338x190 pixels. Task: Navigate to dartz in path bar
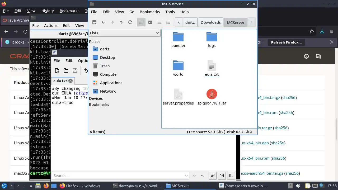click(190, 22)
